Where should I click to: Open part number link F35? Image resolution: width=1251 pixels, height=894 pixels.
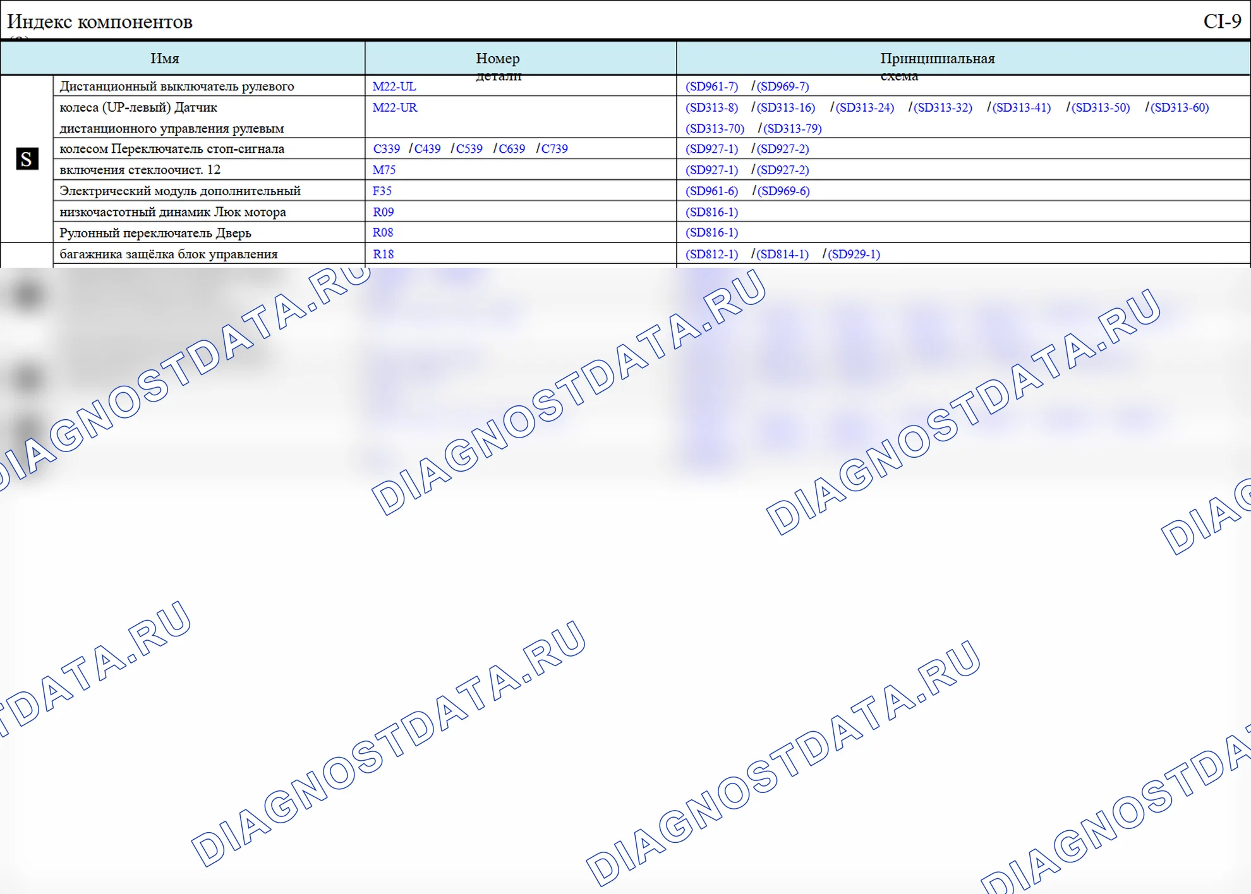pyautogui.click(x=382, y=191)
